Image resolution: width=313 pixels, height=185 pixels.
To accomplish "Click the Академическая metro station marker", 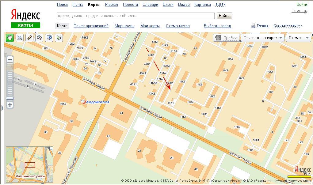I will [84, 102].
